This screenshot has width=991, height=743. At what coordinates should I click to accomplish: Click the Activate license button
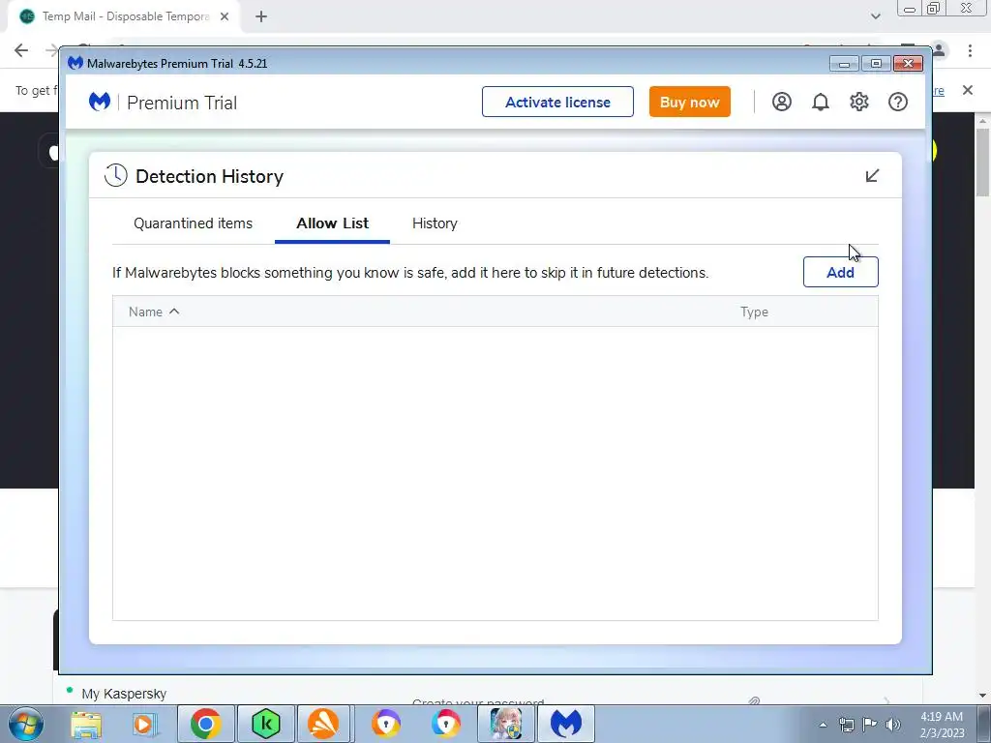[x=557, y=102]
